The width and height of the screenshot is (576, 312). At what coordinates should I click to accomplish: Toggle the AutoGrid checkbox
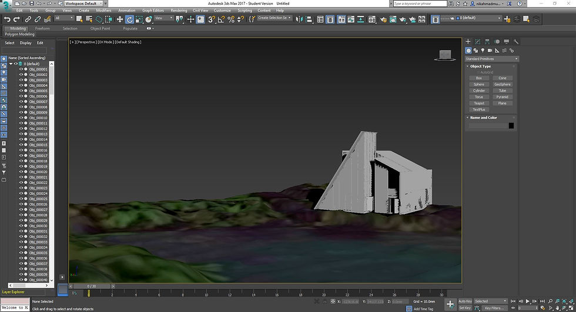coord(478,72)
